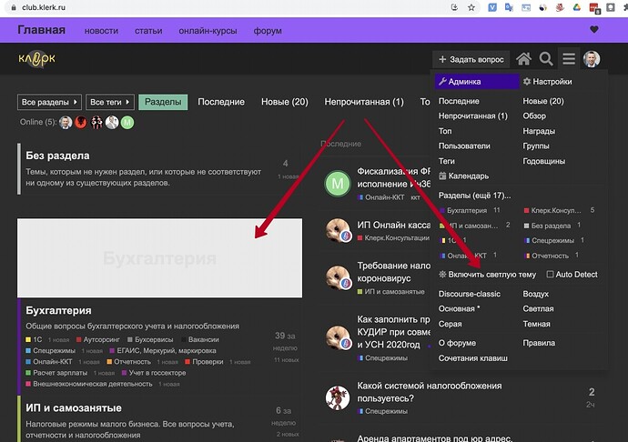Choose Серая theme
The height and width of the screenshot is (442, 628).
[451, 324]
